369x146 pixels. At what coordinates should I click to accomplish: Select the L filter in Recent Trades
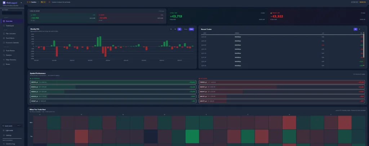(363, 29)
